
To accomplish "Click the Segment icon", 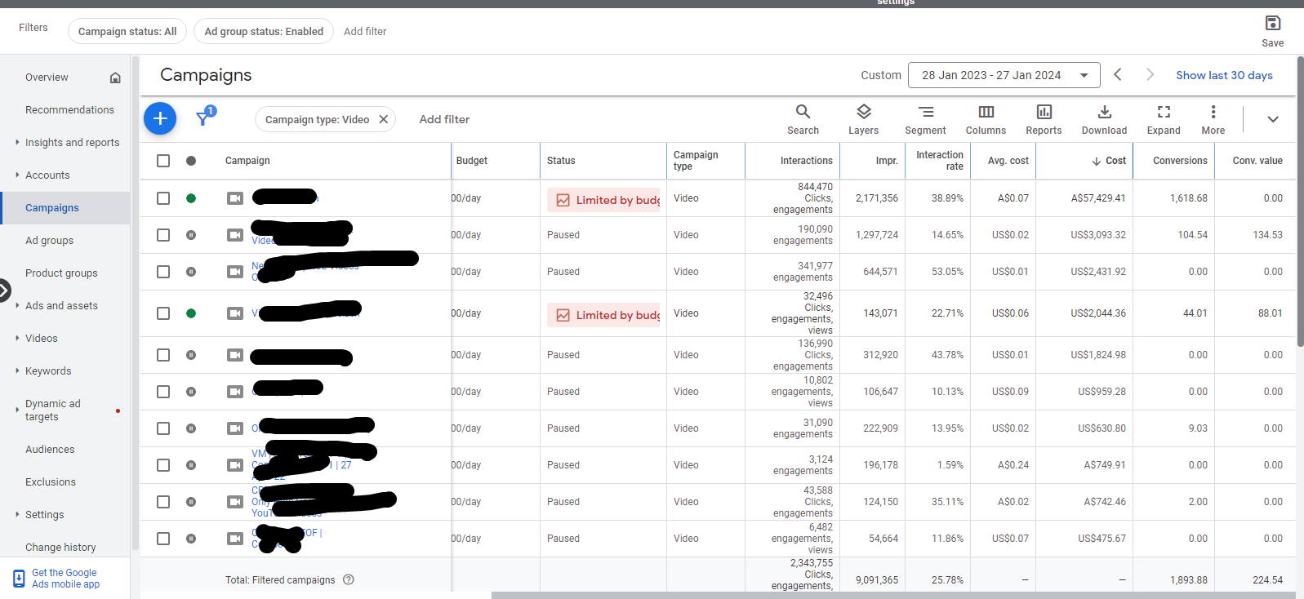I will click(925, 119).
